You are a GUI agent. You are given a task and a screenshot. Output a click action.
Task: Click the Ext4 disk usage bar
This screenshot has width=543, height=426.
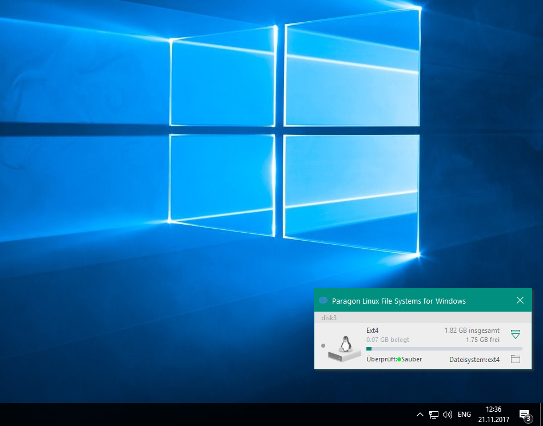tap(444, 349)
